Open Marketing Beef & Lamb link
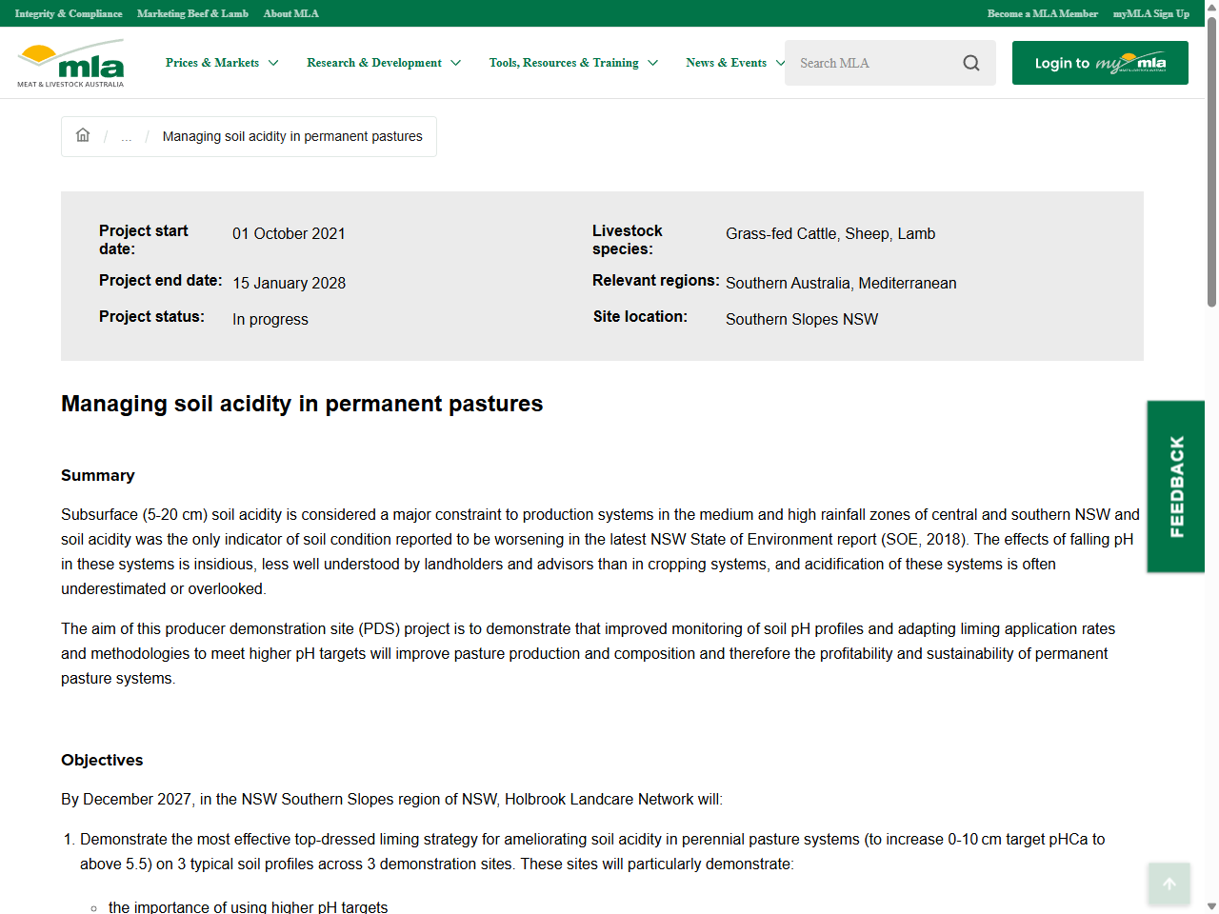Viewport: 1219px width, 914px height. pos(192,13)
